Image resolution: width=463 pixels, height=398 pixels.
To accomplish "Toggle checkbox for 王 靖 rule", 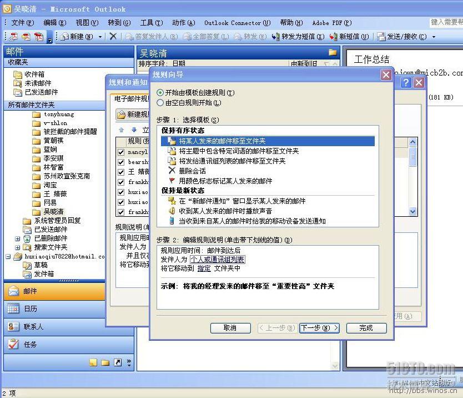I will [121, 172].
